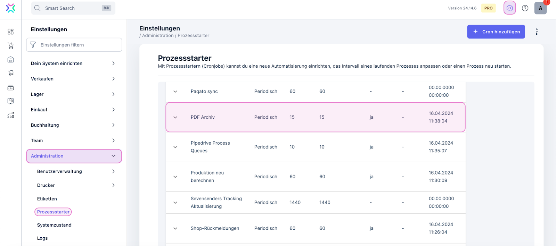
Task: Focus the Smart Search box
Action: (x=73, y=8)
